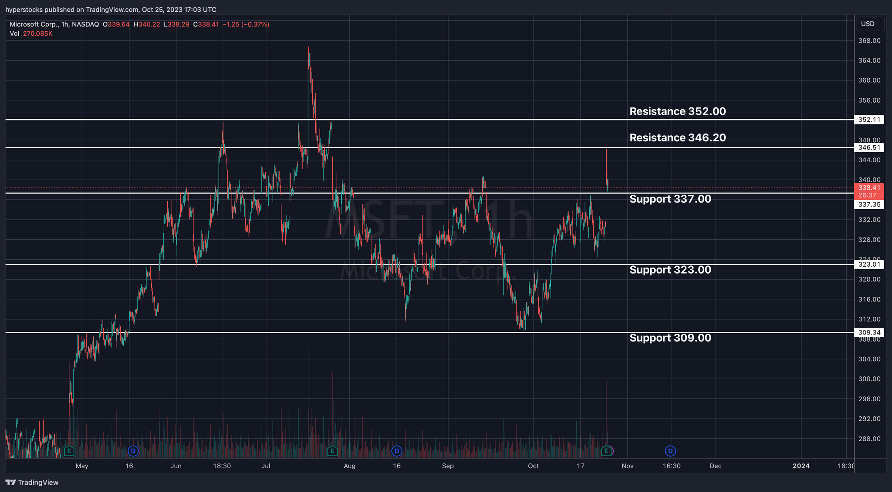
Task: Click the Support 337.00 text annotation
Action: 670,199
